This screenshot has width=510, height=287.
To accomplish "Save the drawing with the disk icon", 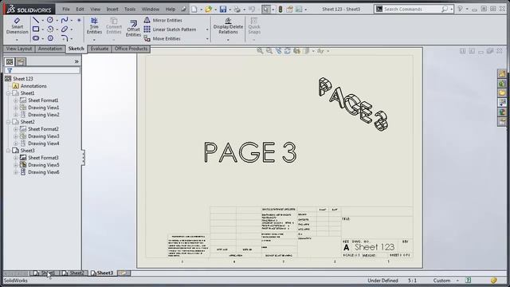I will tap(223, 9).
